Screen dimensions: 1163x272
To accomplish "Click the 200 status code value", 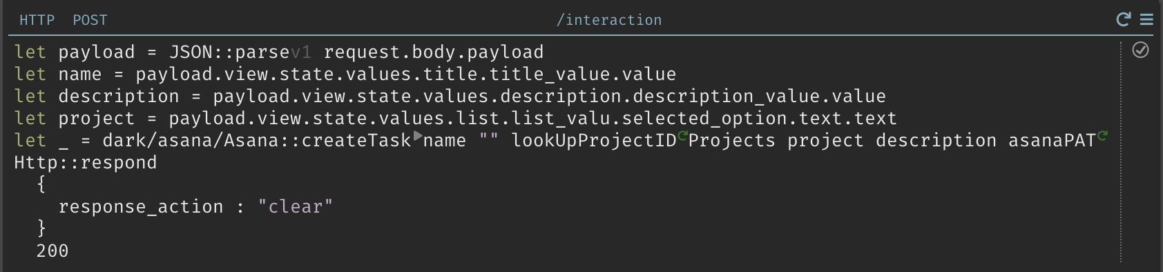I will (52, 251).
